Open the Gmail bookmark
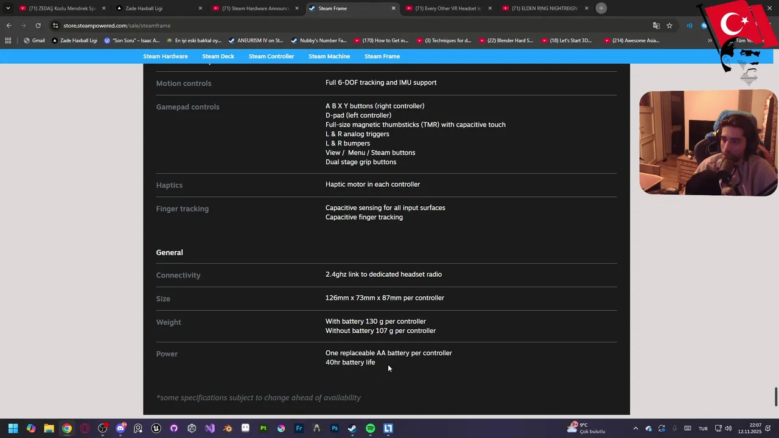 (34, 41)
